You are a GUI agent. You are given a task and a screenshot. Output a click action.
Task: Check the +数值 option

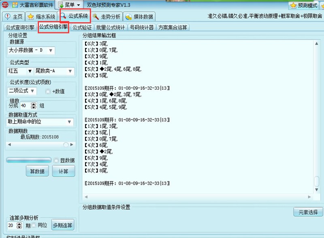click(x=48, y=91)
